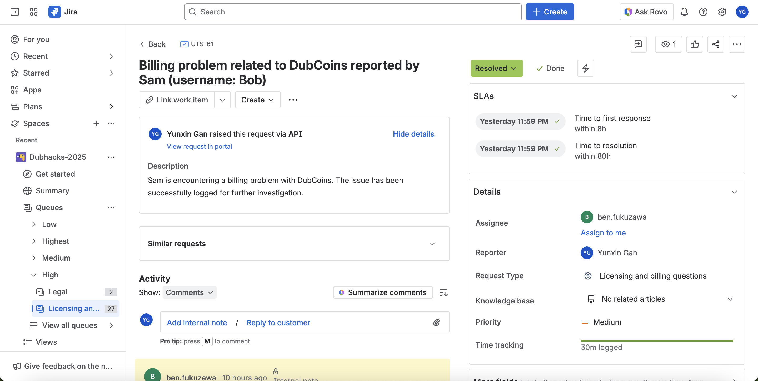
Task: Open the automation lightning bolt icon
Action: (585, 68)
